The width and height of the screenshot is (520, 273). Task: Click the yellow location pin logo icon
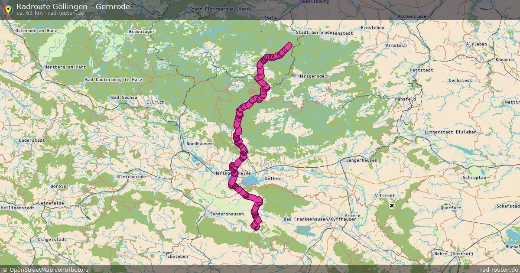8,9
